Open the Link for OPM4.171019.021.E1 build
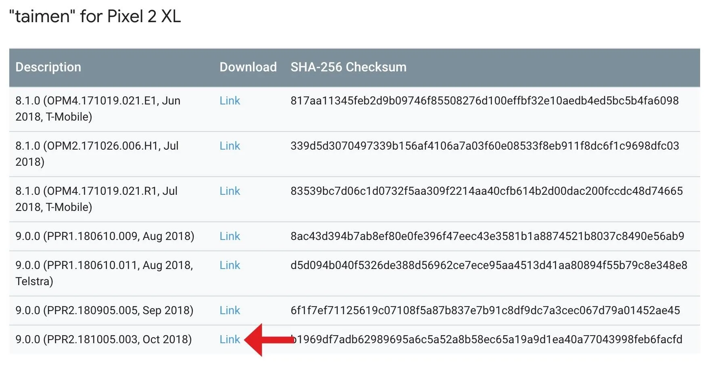 tap(230, 101)
